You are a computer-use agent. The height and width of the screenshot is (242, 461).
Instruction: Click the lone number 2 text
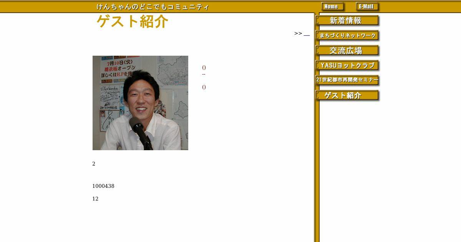tap(94, 164)
